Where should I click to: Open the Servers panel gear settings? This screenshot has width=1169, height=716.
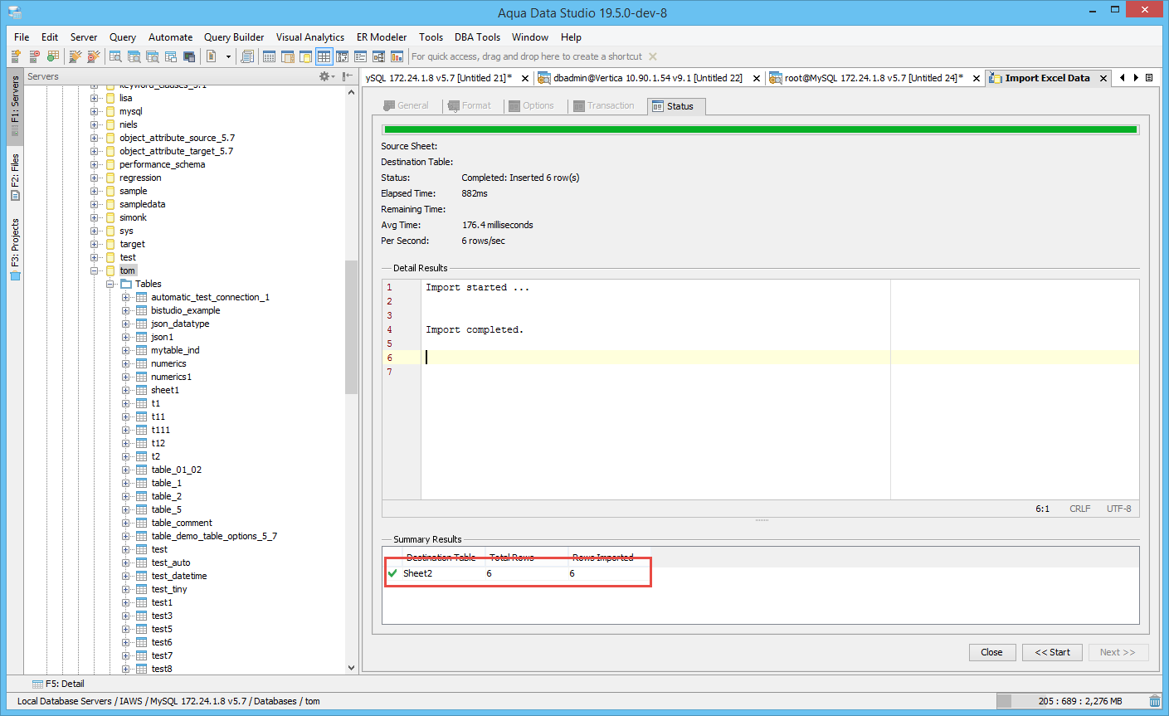[x=325, y=76]
